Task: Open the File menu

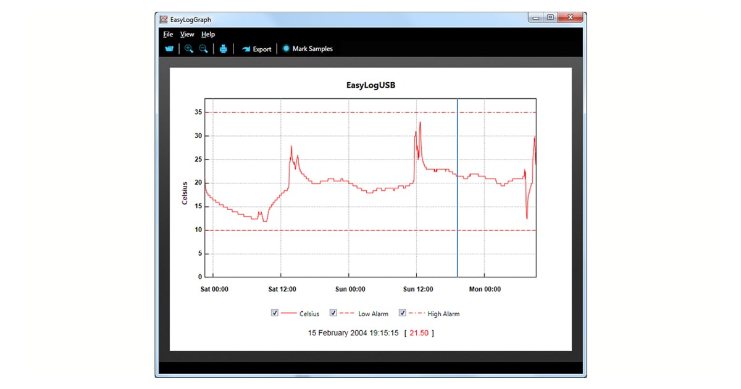Action: click(x=168, y=35)
